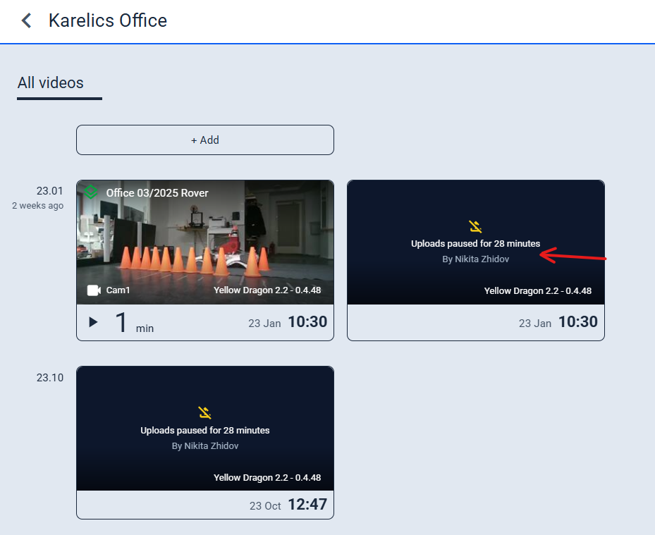
Task: Go back using the left chevron arrow
Action: [27, 20]
